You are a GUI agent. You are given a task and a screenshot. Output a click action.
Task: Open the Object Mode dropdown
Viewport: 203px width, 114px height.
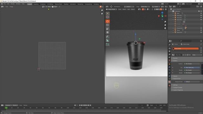[x=111, y=9]
